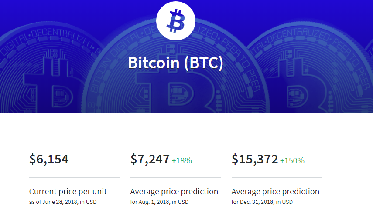Click the Bitcoin (BTC) page heading
This screenshot has width=373, height=213.
coord(175,63)
